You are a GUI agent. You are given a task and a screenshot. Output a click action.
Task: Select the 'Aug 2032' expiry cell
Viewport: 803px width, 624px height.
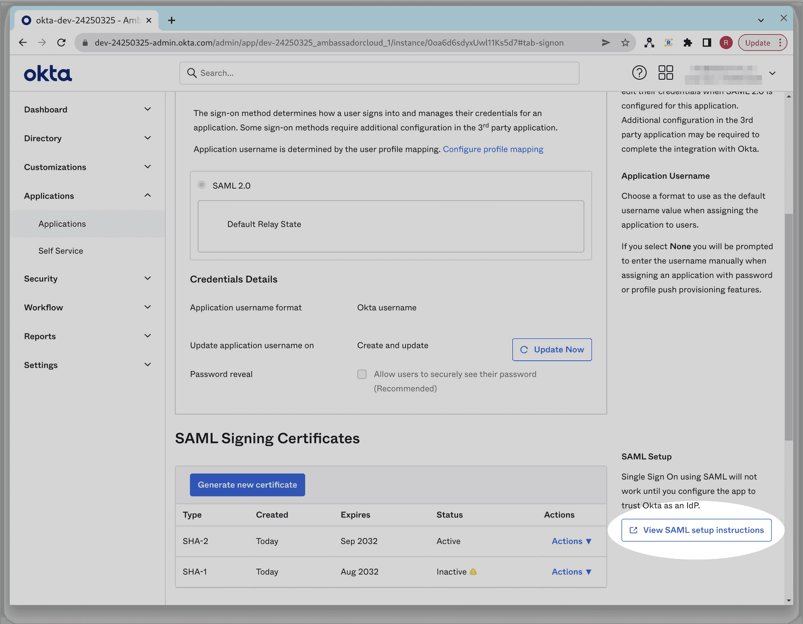(x=359, y=572)
